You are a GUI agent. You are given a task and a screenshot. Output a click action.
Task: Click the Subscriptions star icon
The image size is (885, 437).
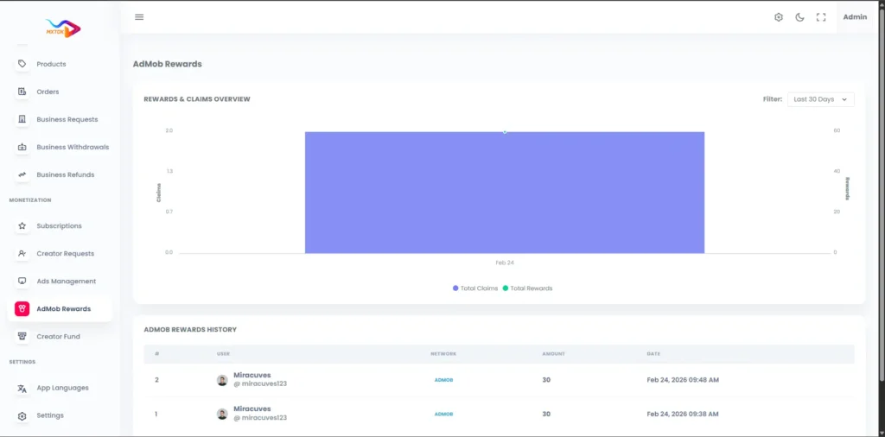(22, 226)
